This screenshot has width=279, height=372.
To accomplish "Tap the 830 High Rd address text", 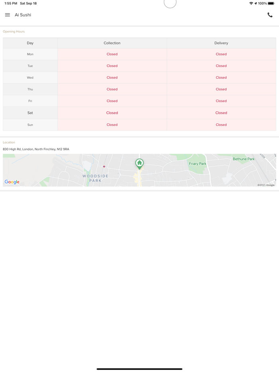I will pos(36,149).
